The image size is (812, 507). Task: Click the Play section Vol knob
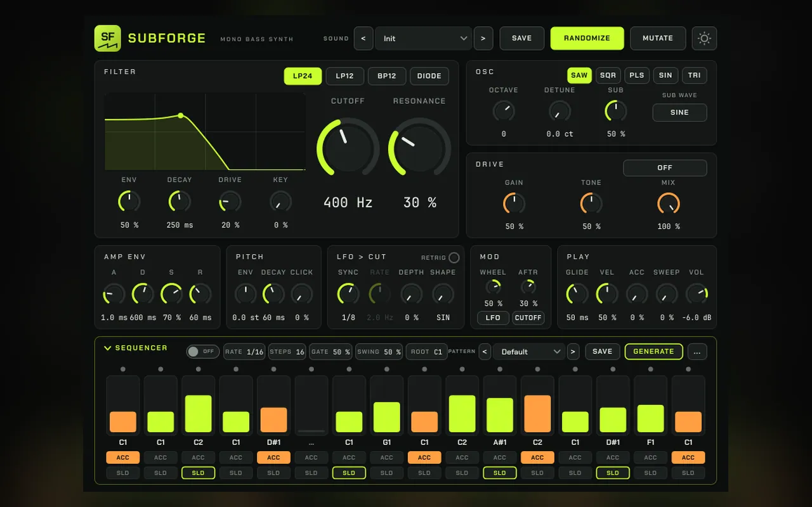697,294
